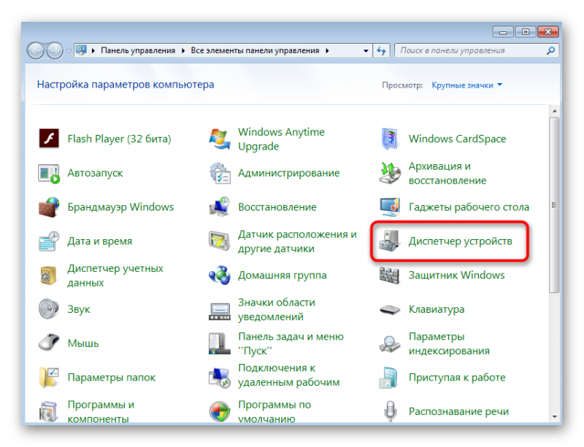Click the search magnifier icon

pos(550,50)
